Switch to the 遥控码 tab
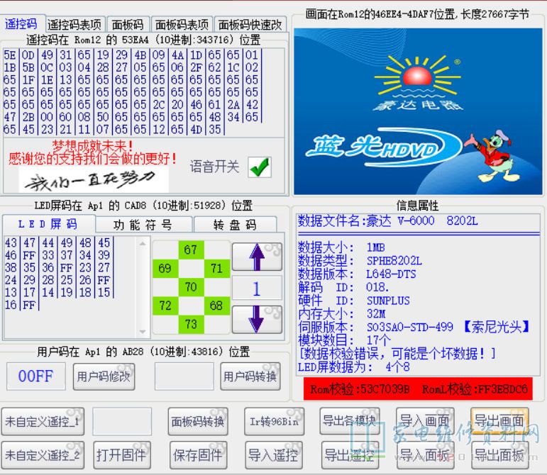The image size is (547, 475). pyautogui.click(x=21, y=23)
